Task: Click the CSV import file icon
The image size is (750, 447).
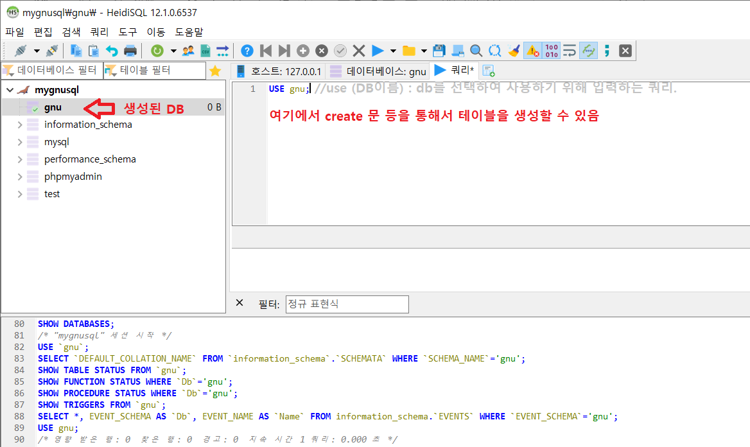Action: (205, 51)
